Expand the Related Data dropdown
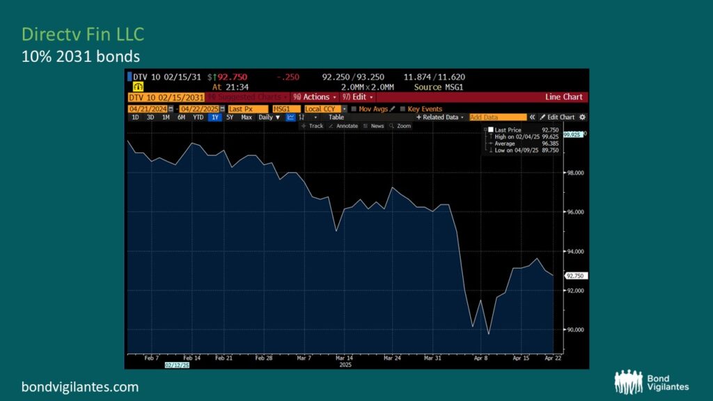This screenshot has height=401, width=713. (x=440, y=117)
